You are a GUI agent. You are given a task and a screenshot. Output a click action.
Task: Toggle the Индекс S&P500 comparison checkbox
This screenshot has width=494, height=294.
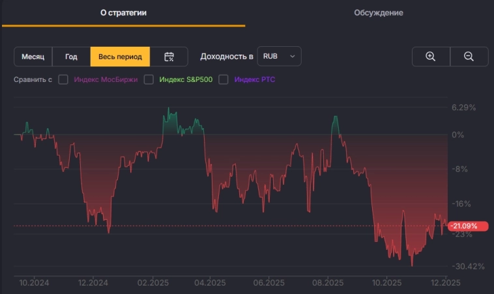click(149, 79)
